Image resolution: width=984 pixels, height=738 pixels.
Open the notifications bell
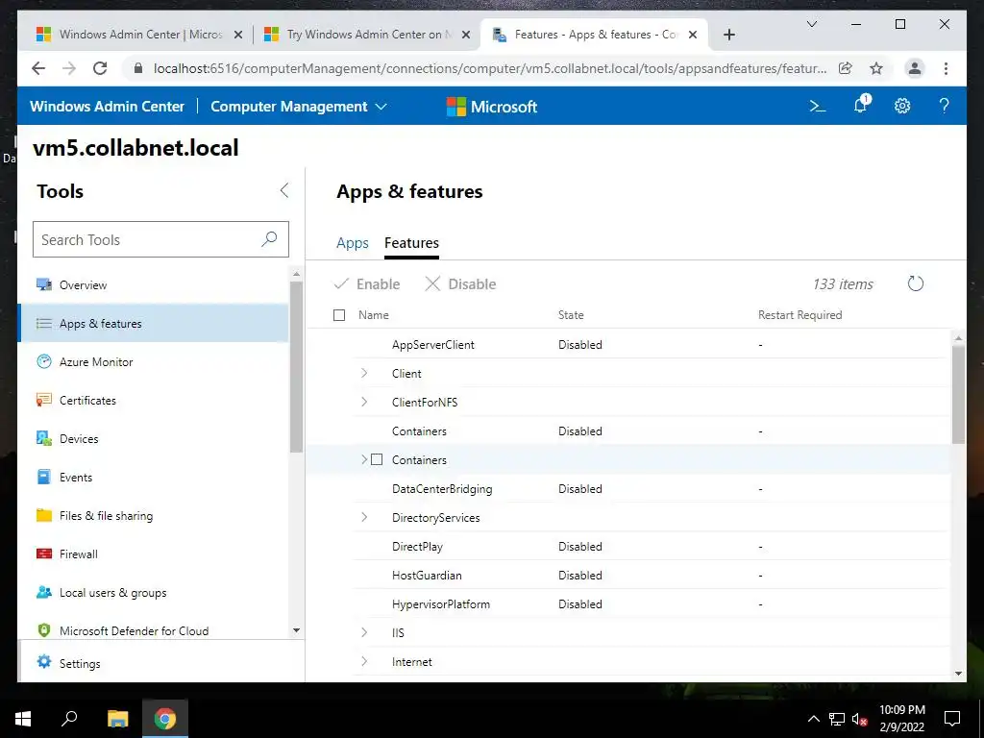pyautogui.click(x=861, y=105)
